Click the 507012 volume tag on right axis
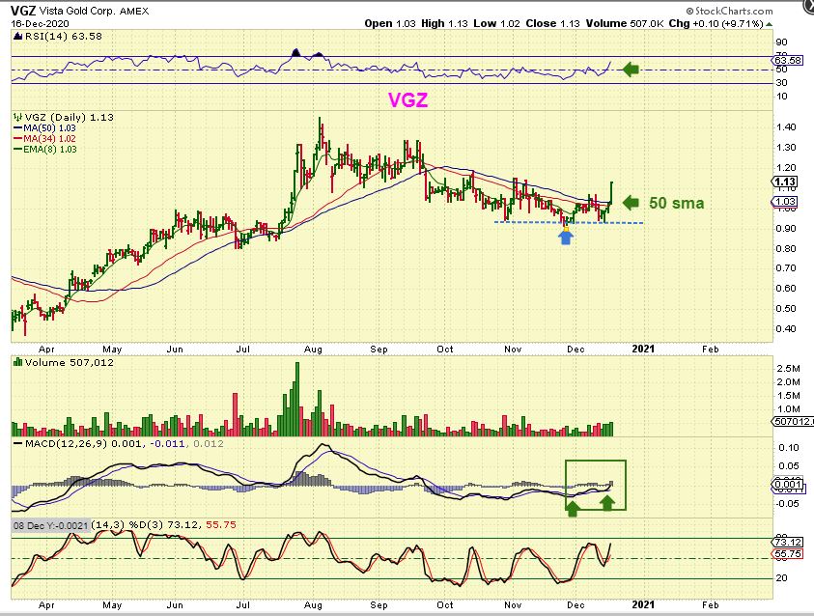 pos(793,421)
